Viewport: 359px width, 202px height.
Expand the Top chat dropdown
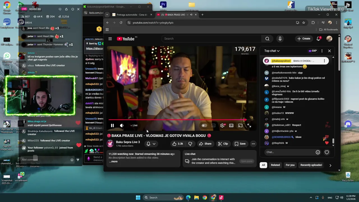click(272, 51)
